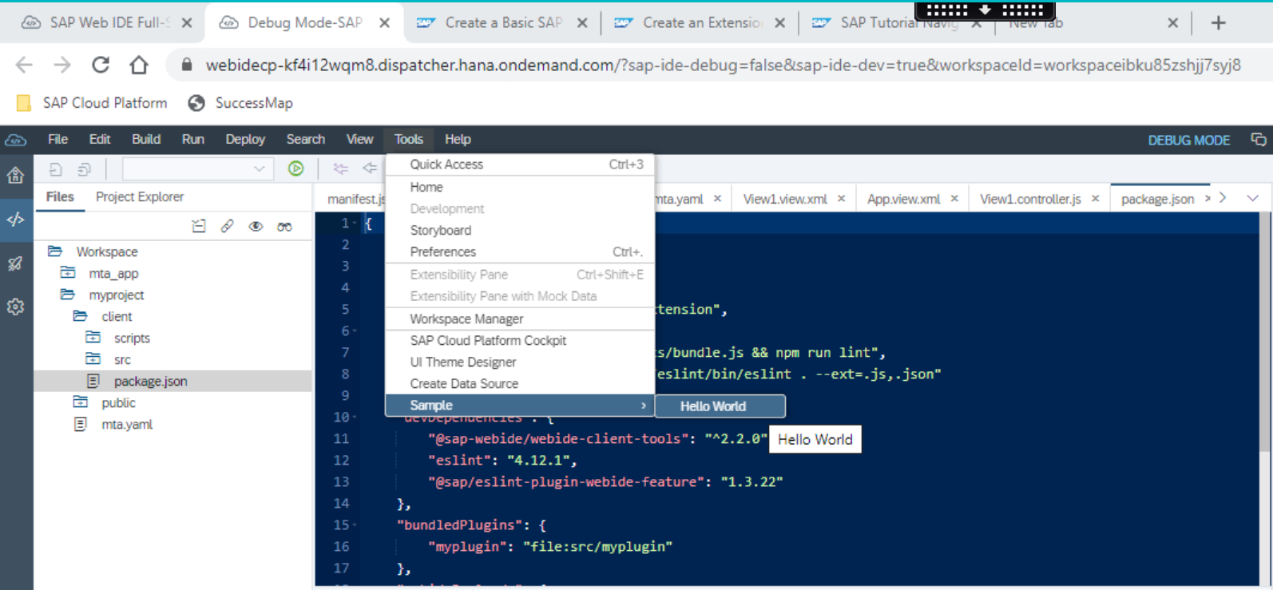The height and width of the screenshot is (590, 1273).
Task: Click the browser address bar URL
Action: point(723,65)
